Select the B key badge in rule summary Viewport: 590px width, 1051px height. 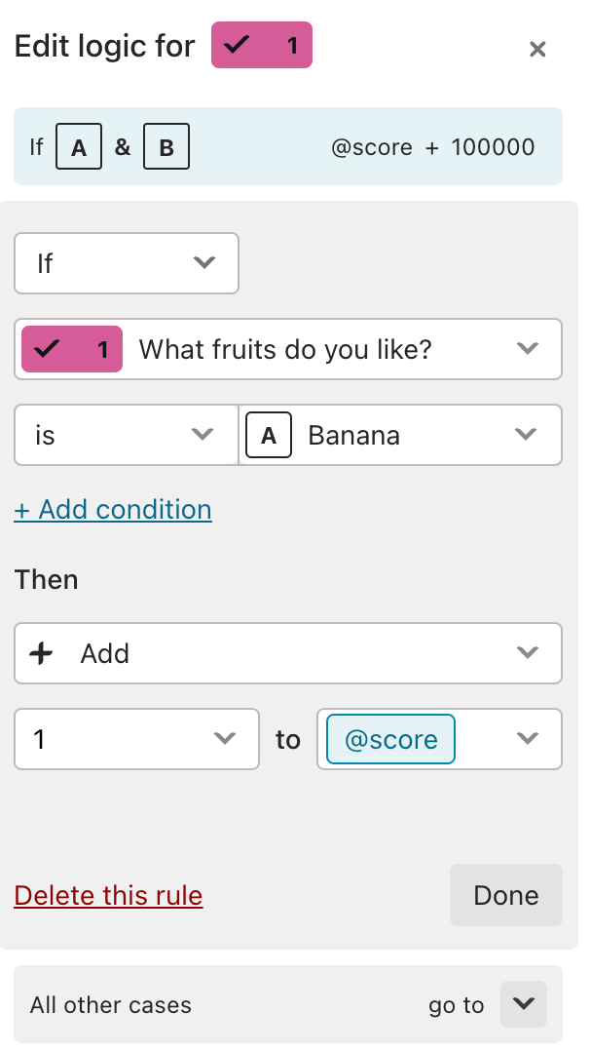[166, 146]
